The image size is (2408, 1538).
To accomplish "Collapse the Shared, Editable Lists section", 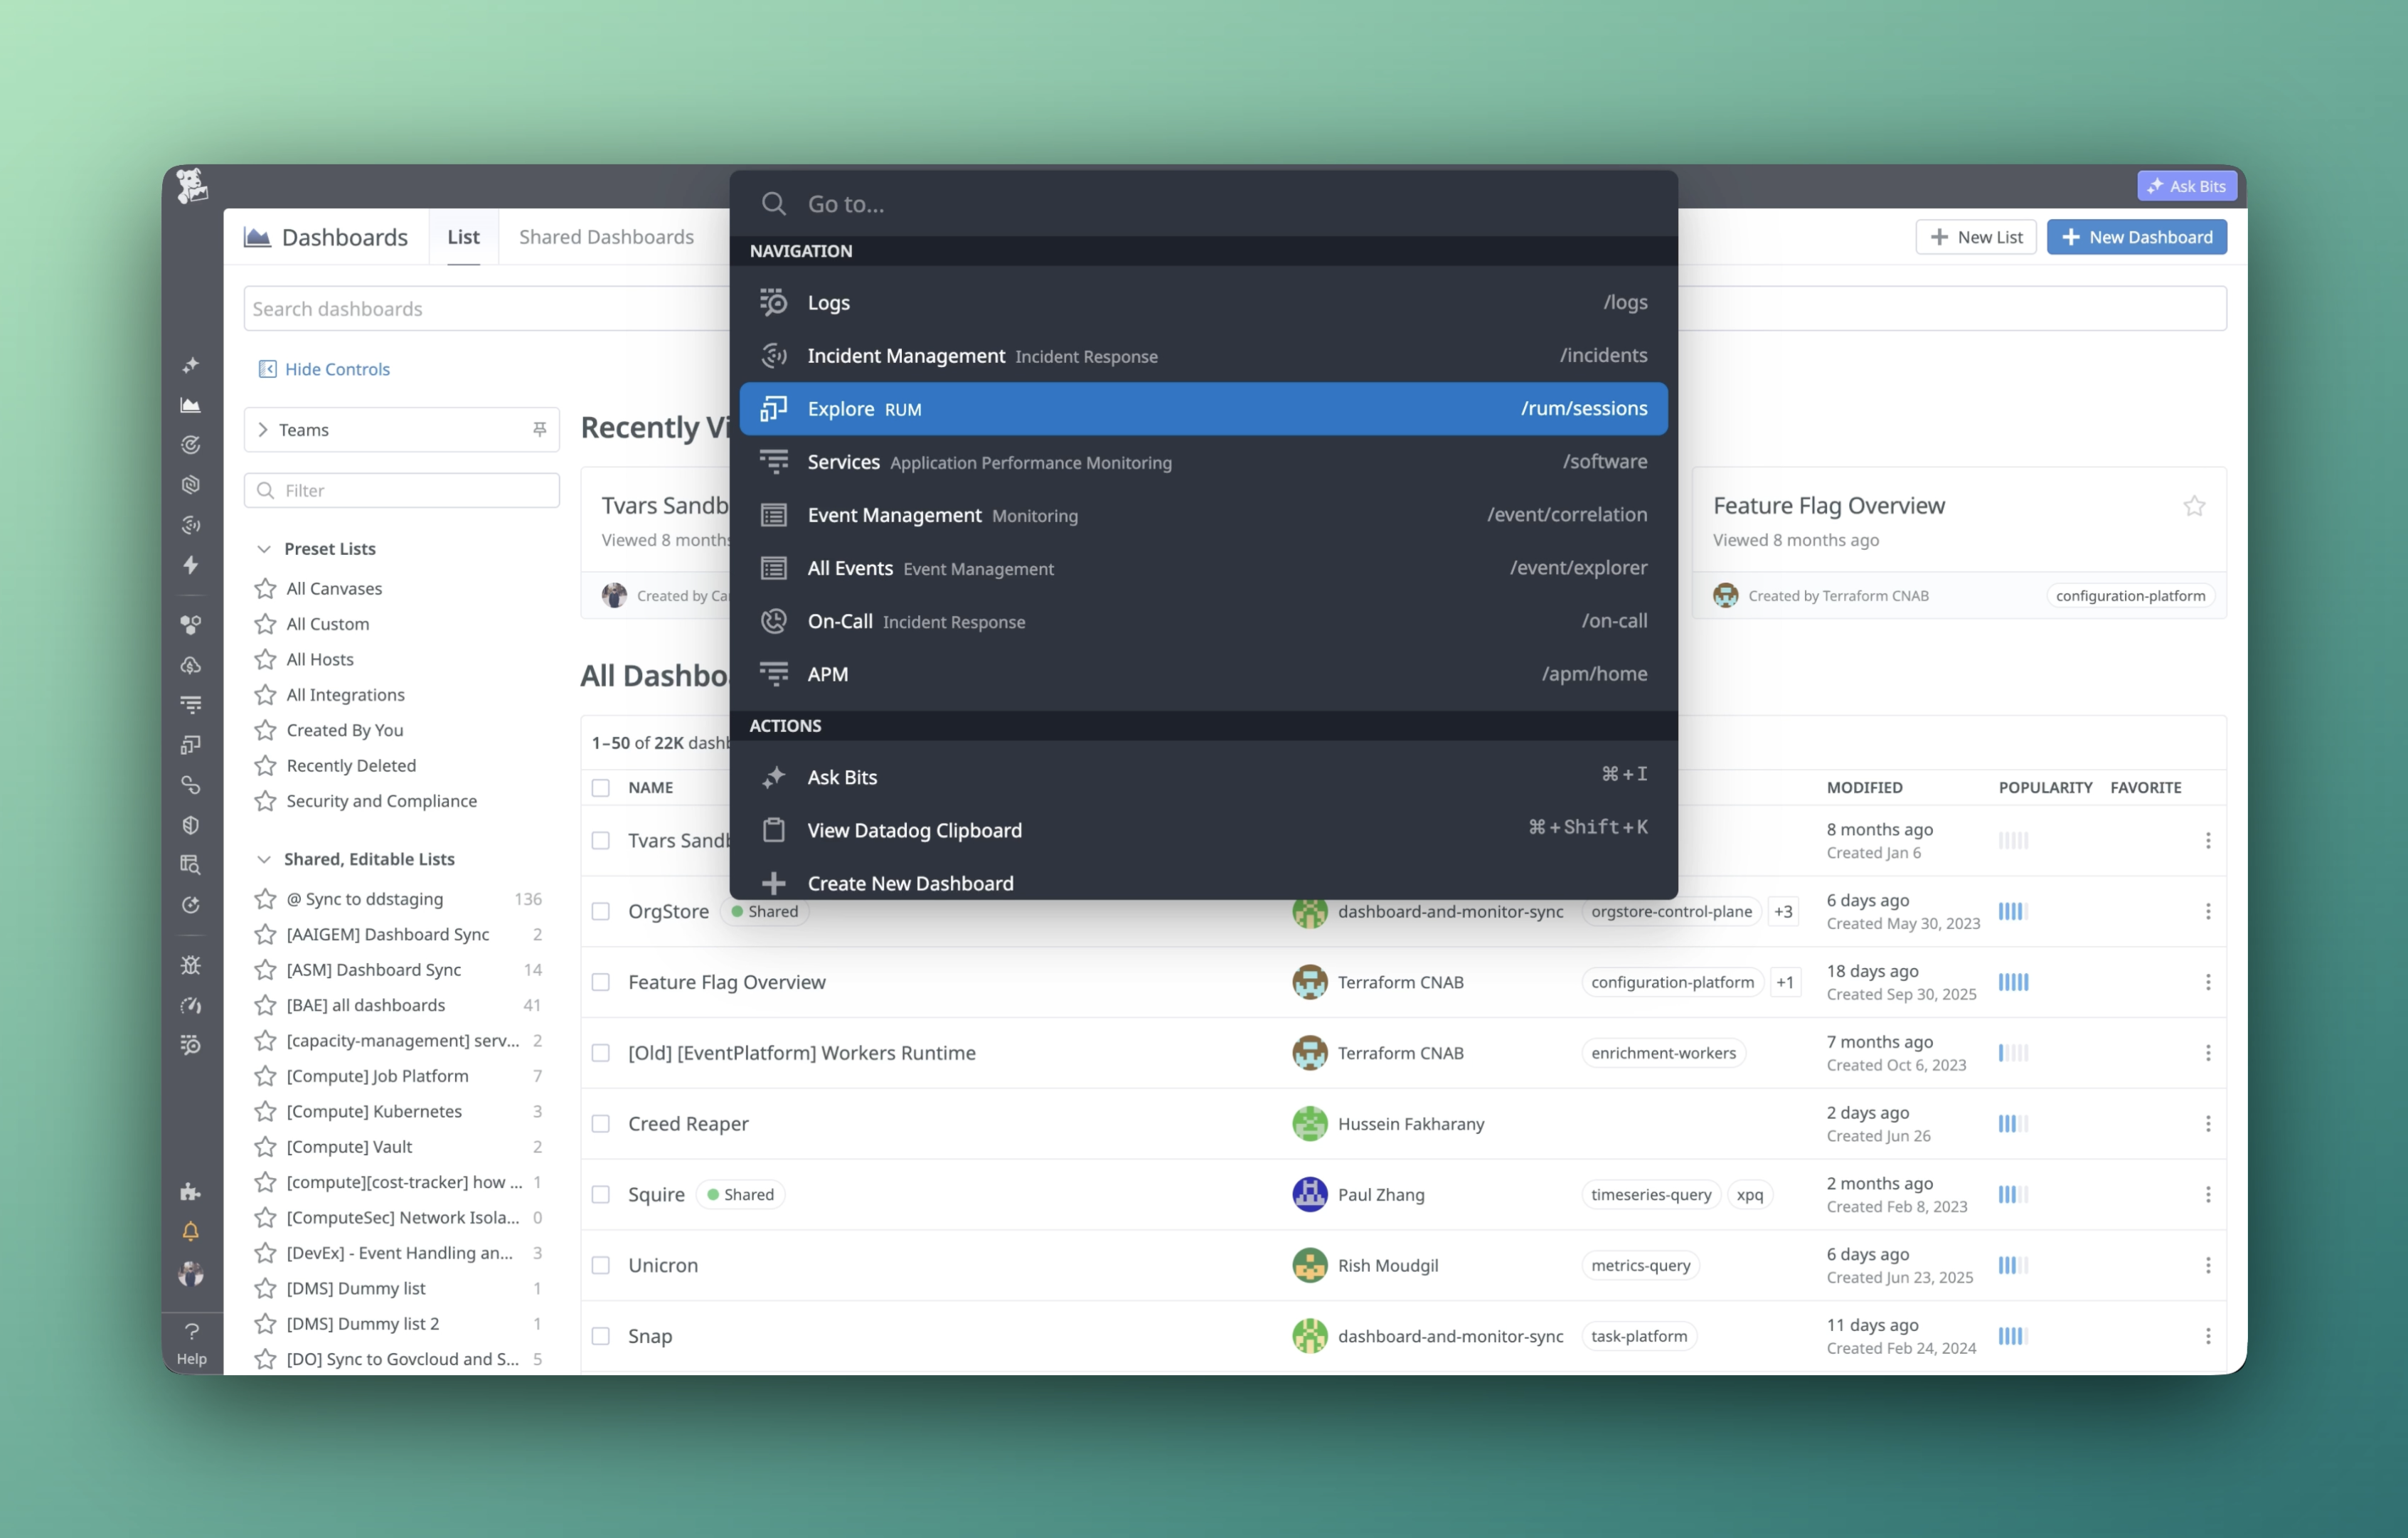I will pyautogui.click(x=264, y=859).
